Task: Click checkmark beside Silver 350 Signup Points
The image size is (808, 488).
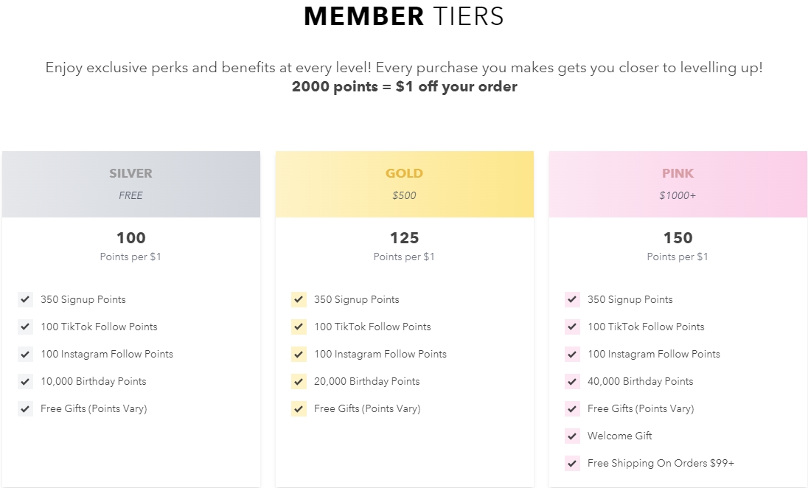Action: tap(25, 299)
